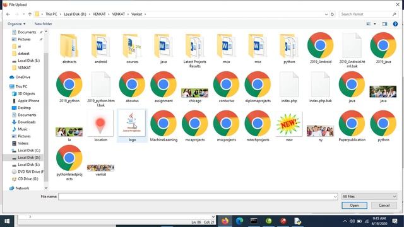Viewport: 404px width, 227px height.
Task: Click This PC in address path
Action: pos(51,14)
